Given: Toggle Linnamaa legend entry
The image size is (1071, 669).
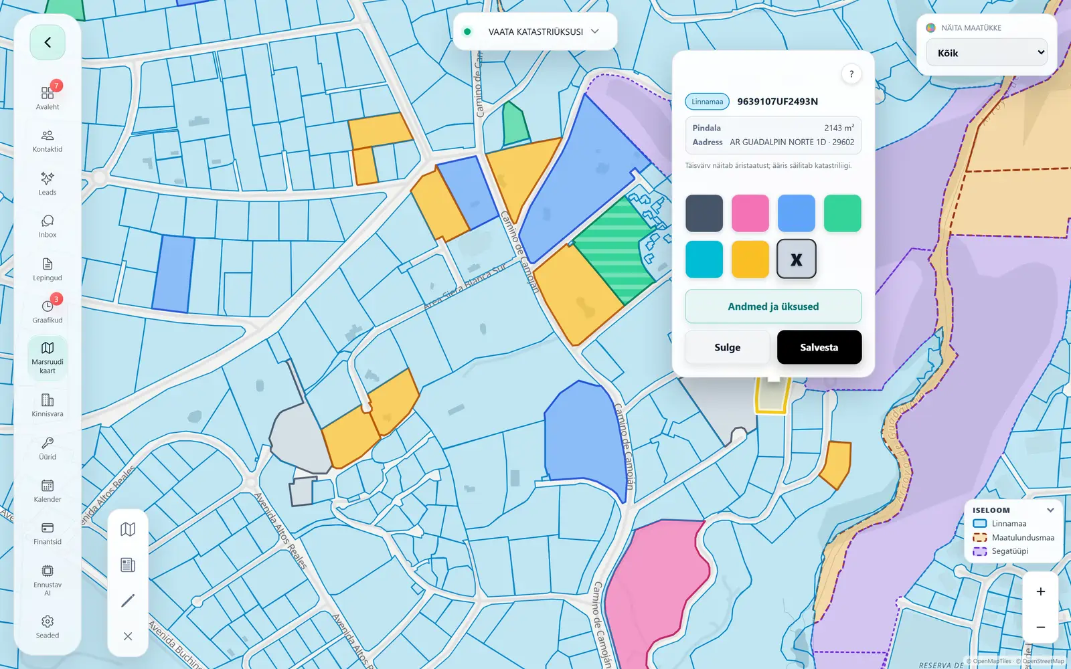Looking at the screenshot, I should 999,524.
